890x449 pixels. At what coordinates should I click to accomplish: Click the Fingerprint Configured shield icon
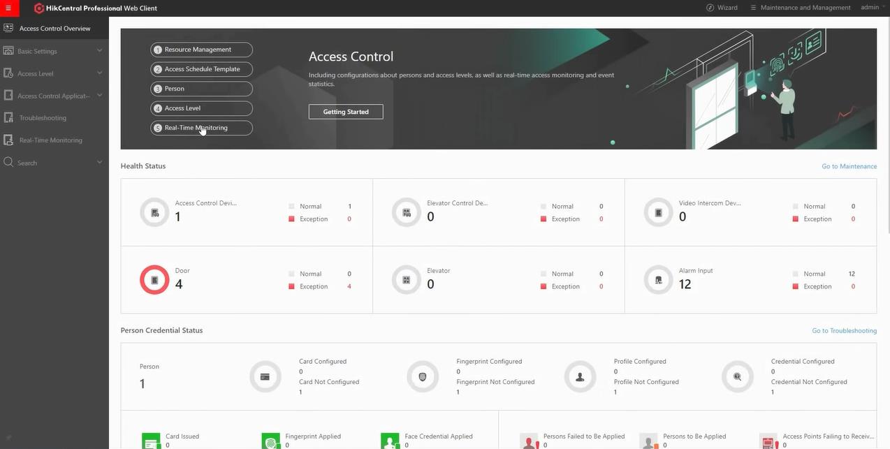[423, 376]
